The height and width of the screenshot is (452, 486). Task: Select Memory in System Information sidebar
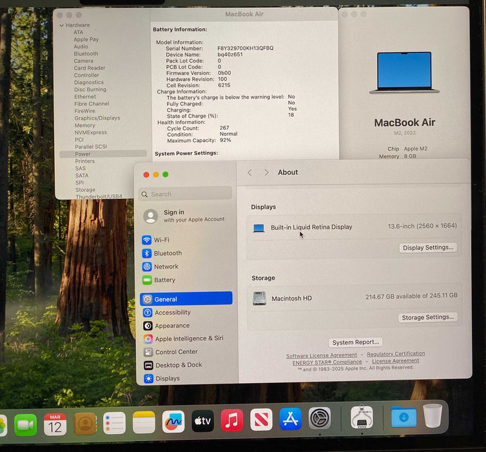(x=84, y=125)
